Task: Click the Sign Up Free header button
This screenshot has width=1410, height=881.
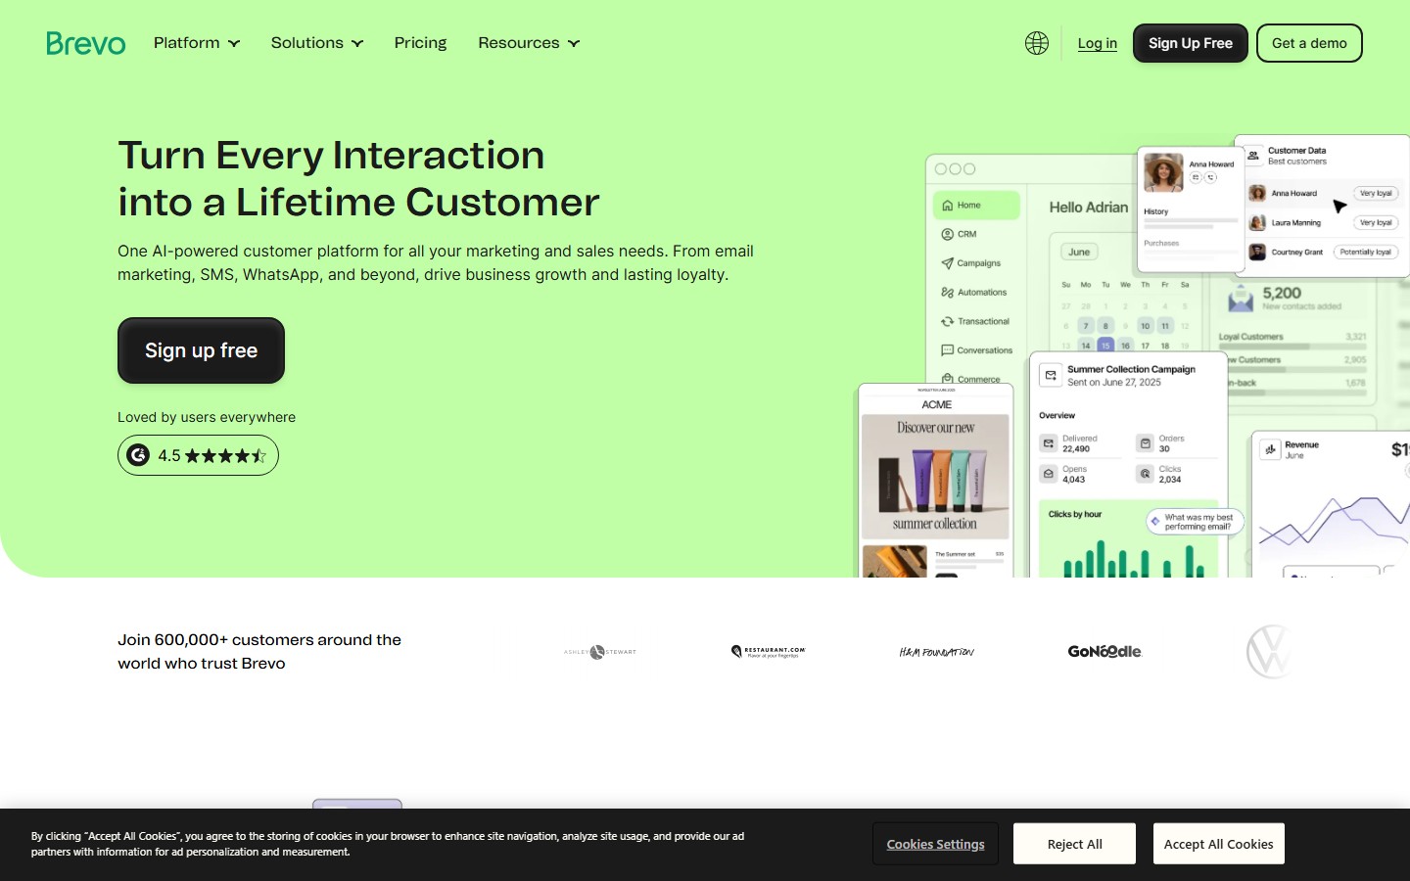Action: coord(1191,43)
